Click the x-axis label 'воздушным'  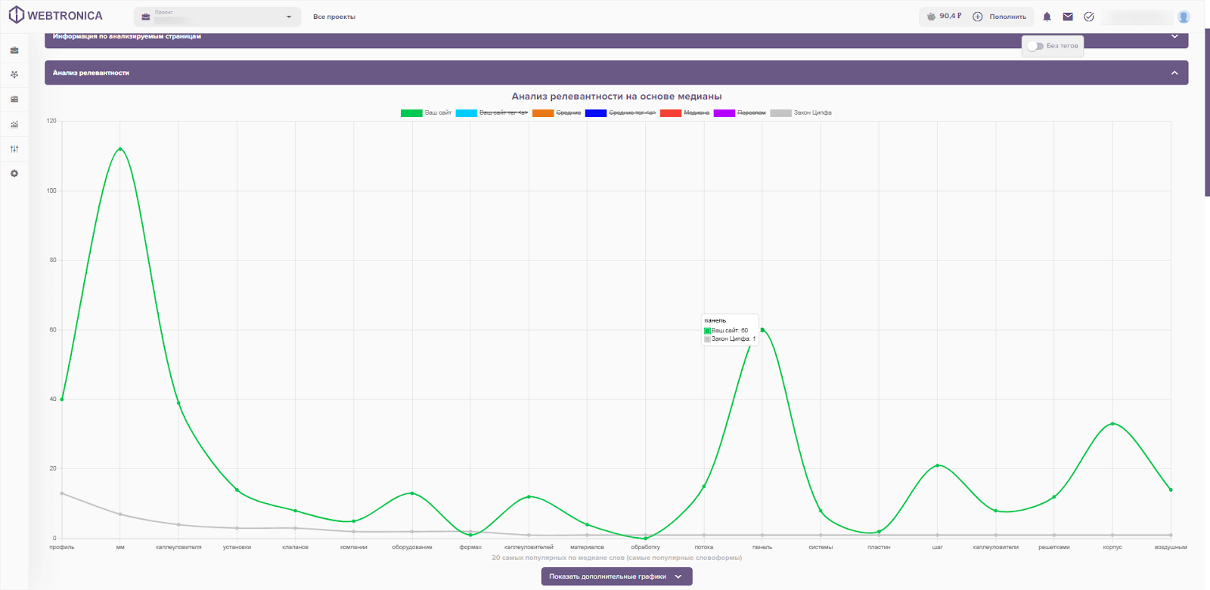point(1171,547)
